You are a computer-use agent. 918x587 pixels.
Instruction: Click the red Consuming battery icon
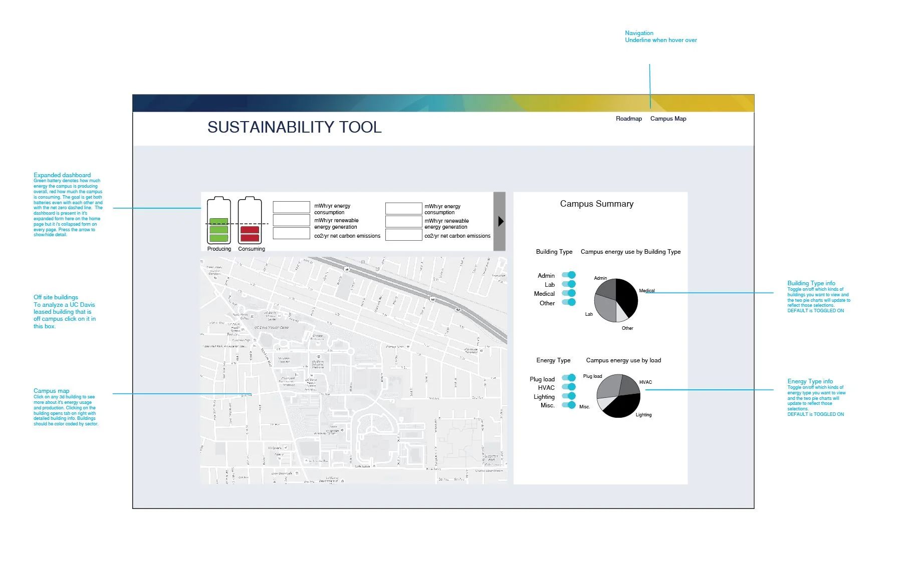tap(250, 220)
